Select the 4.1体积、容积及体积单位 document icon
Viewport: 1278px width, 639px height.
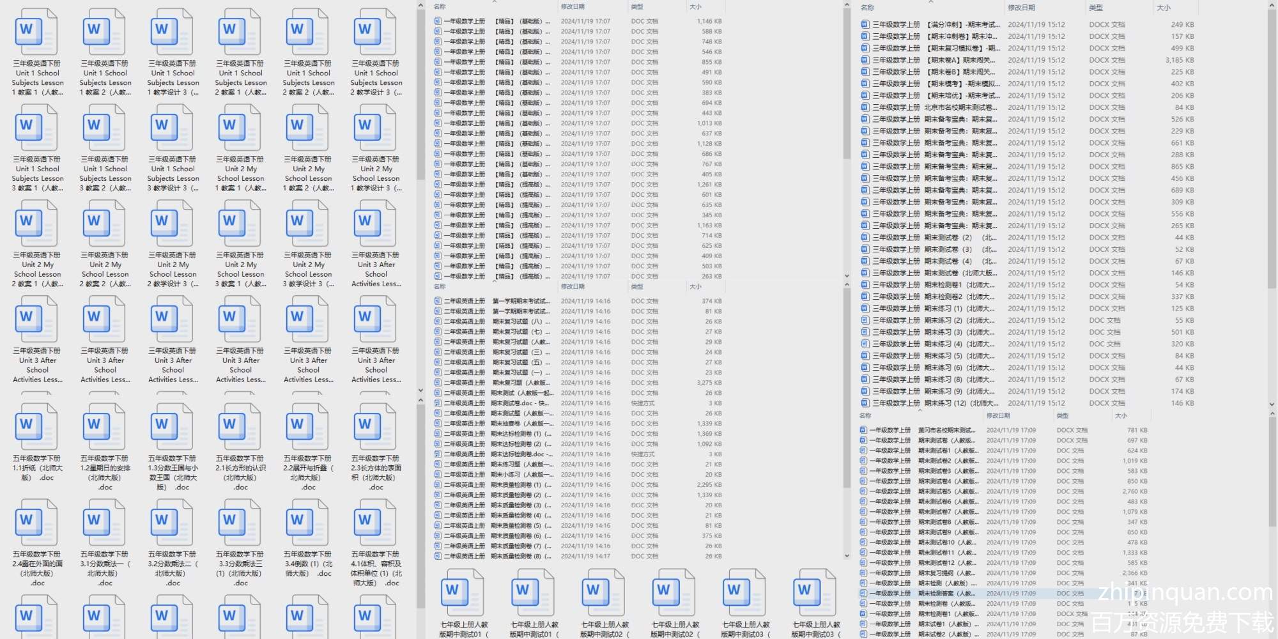tap(374, 523)
